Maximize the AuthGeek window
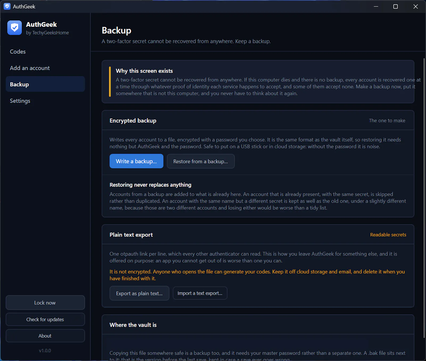426x361 pixels. 395,6
